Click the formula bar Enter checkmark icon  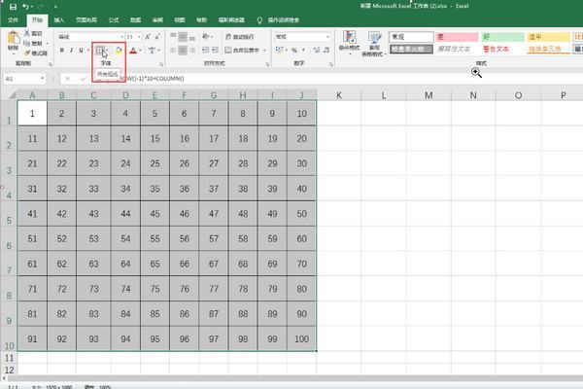[x=83, y=79]
